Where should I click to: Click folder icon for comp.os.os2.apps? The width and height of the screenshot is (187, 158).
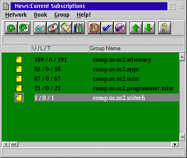(x=19, y=69)
